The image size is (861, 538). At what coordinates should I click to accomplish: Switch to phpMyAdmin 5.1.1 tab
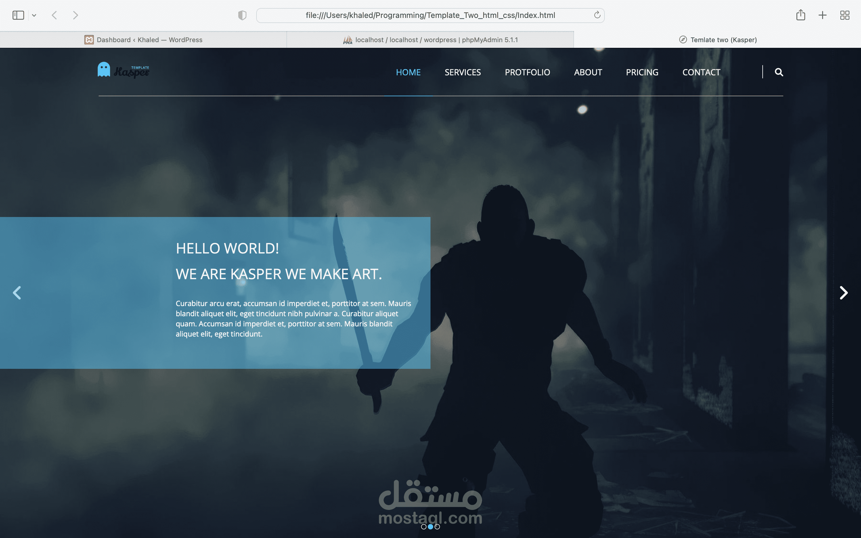430,40
